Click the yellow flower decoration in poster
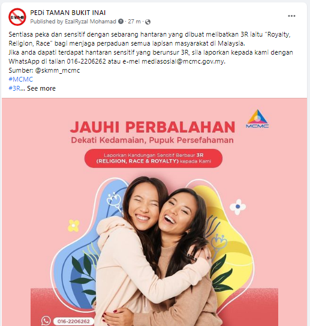The width and height of the screenshot is (310, 326). tap(74, 226)
